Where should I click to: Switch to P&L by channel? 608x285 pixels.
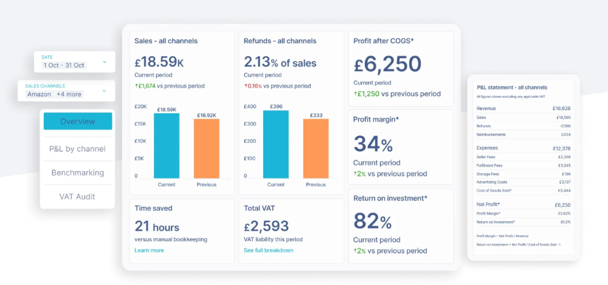[77, 149]
